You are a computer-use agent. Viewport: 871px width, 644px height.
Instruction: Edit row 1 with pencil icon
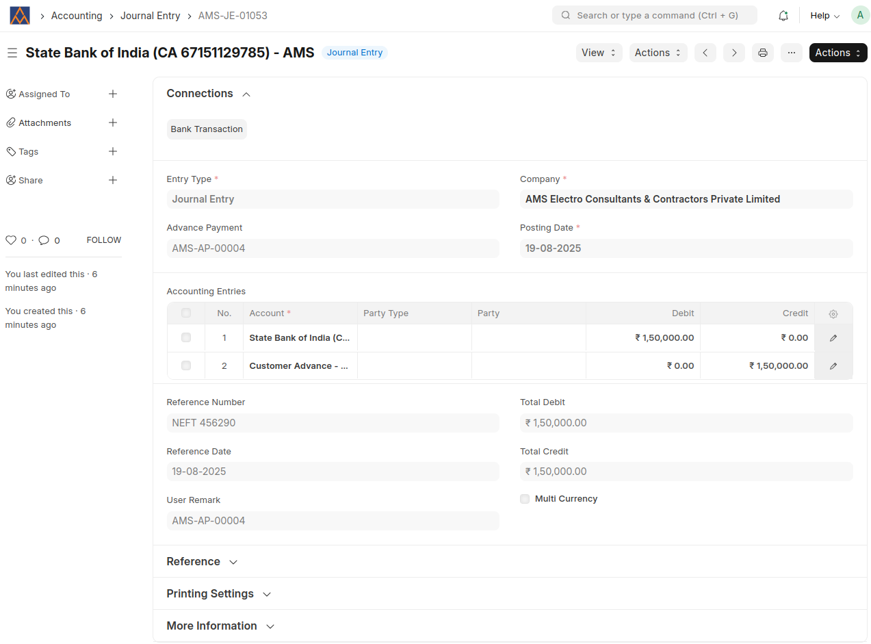tap(833, 338)
